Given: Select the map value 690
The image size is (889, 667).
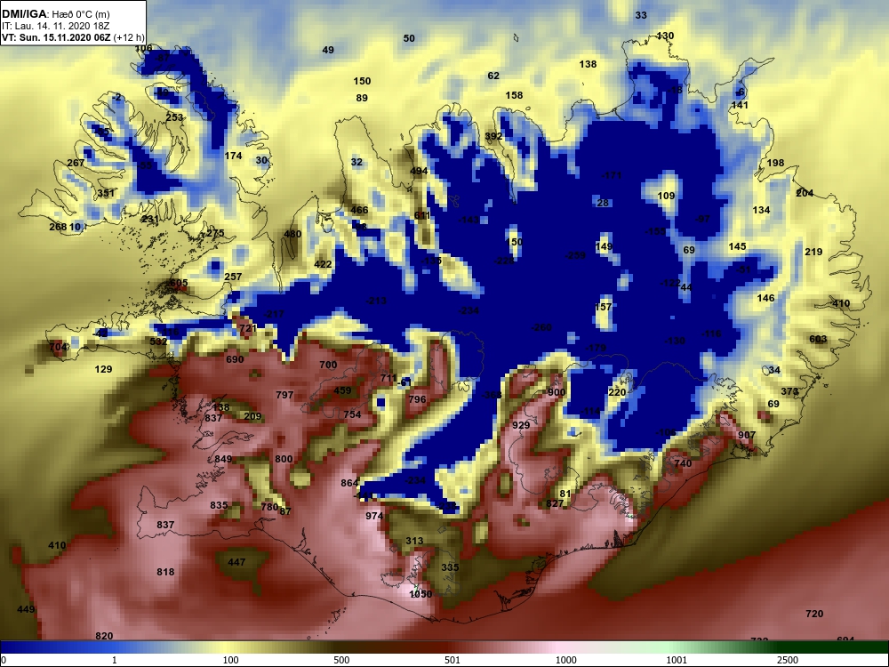Looking at the screenshot, I should 235,359.
